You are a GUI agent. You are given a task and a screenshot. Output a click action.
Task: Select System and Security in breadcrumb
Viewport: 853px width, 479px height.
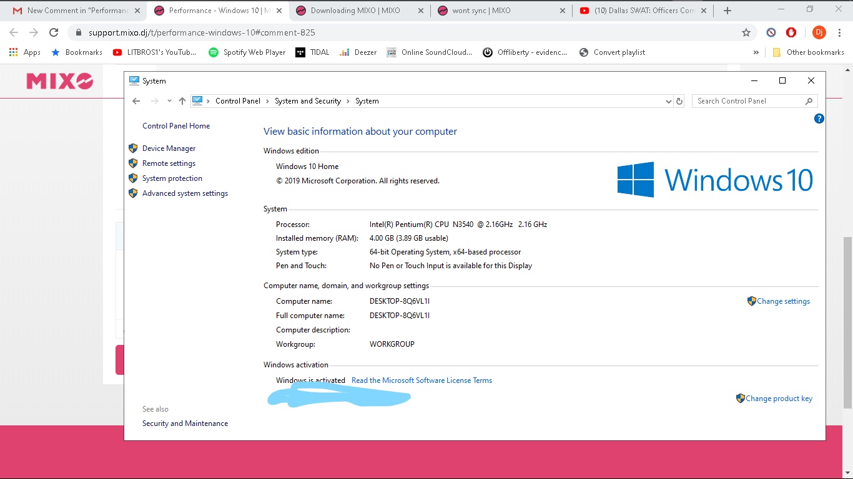pos(307,101)
